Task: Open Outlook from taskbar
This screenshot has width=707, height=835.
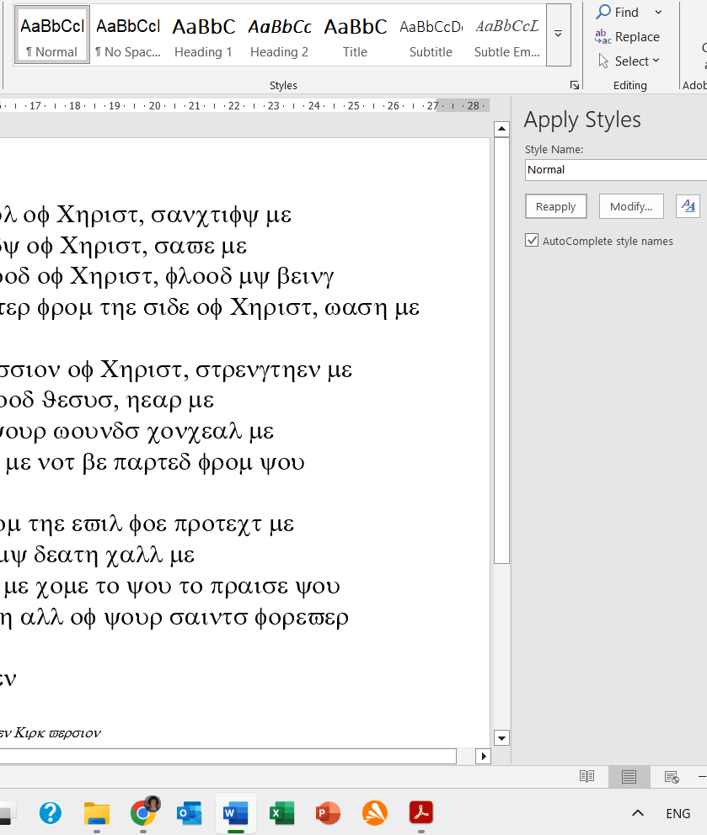Action: click(190, 813)
